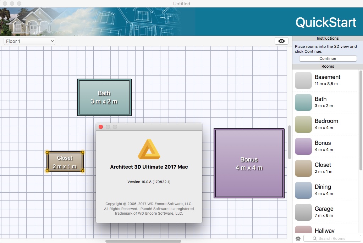Click the canvas horizontal scrollbar
Viewport: 363px width, 243px height.
coord(143,241)
